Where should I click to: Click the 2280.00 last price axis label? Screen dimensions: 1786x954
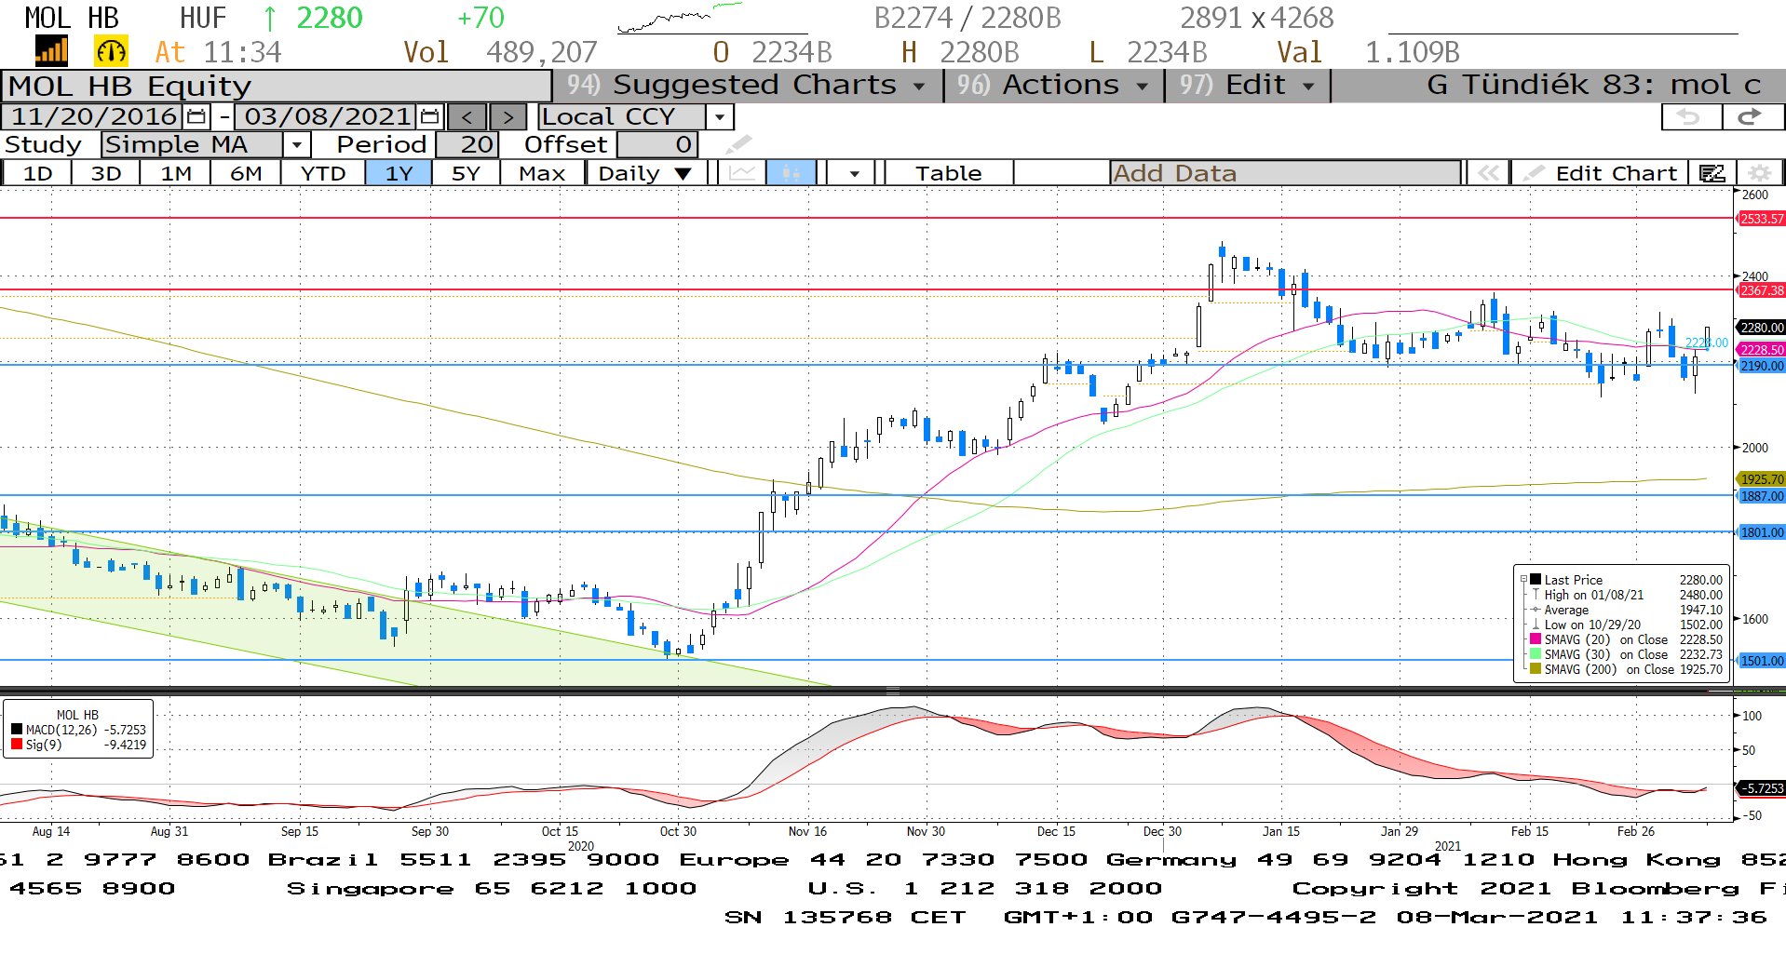1761,328
